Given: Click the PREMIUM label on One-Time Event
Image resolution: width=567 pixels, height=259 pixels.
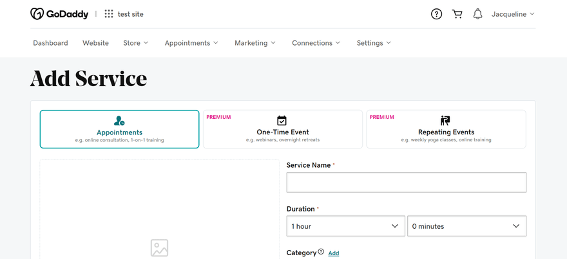Looking at the screenshot, I should point(218,117).
